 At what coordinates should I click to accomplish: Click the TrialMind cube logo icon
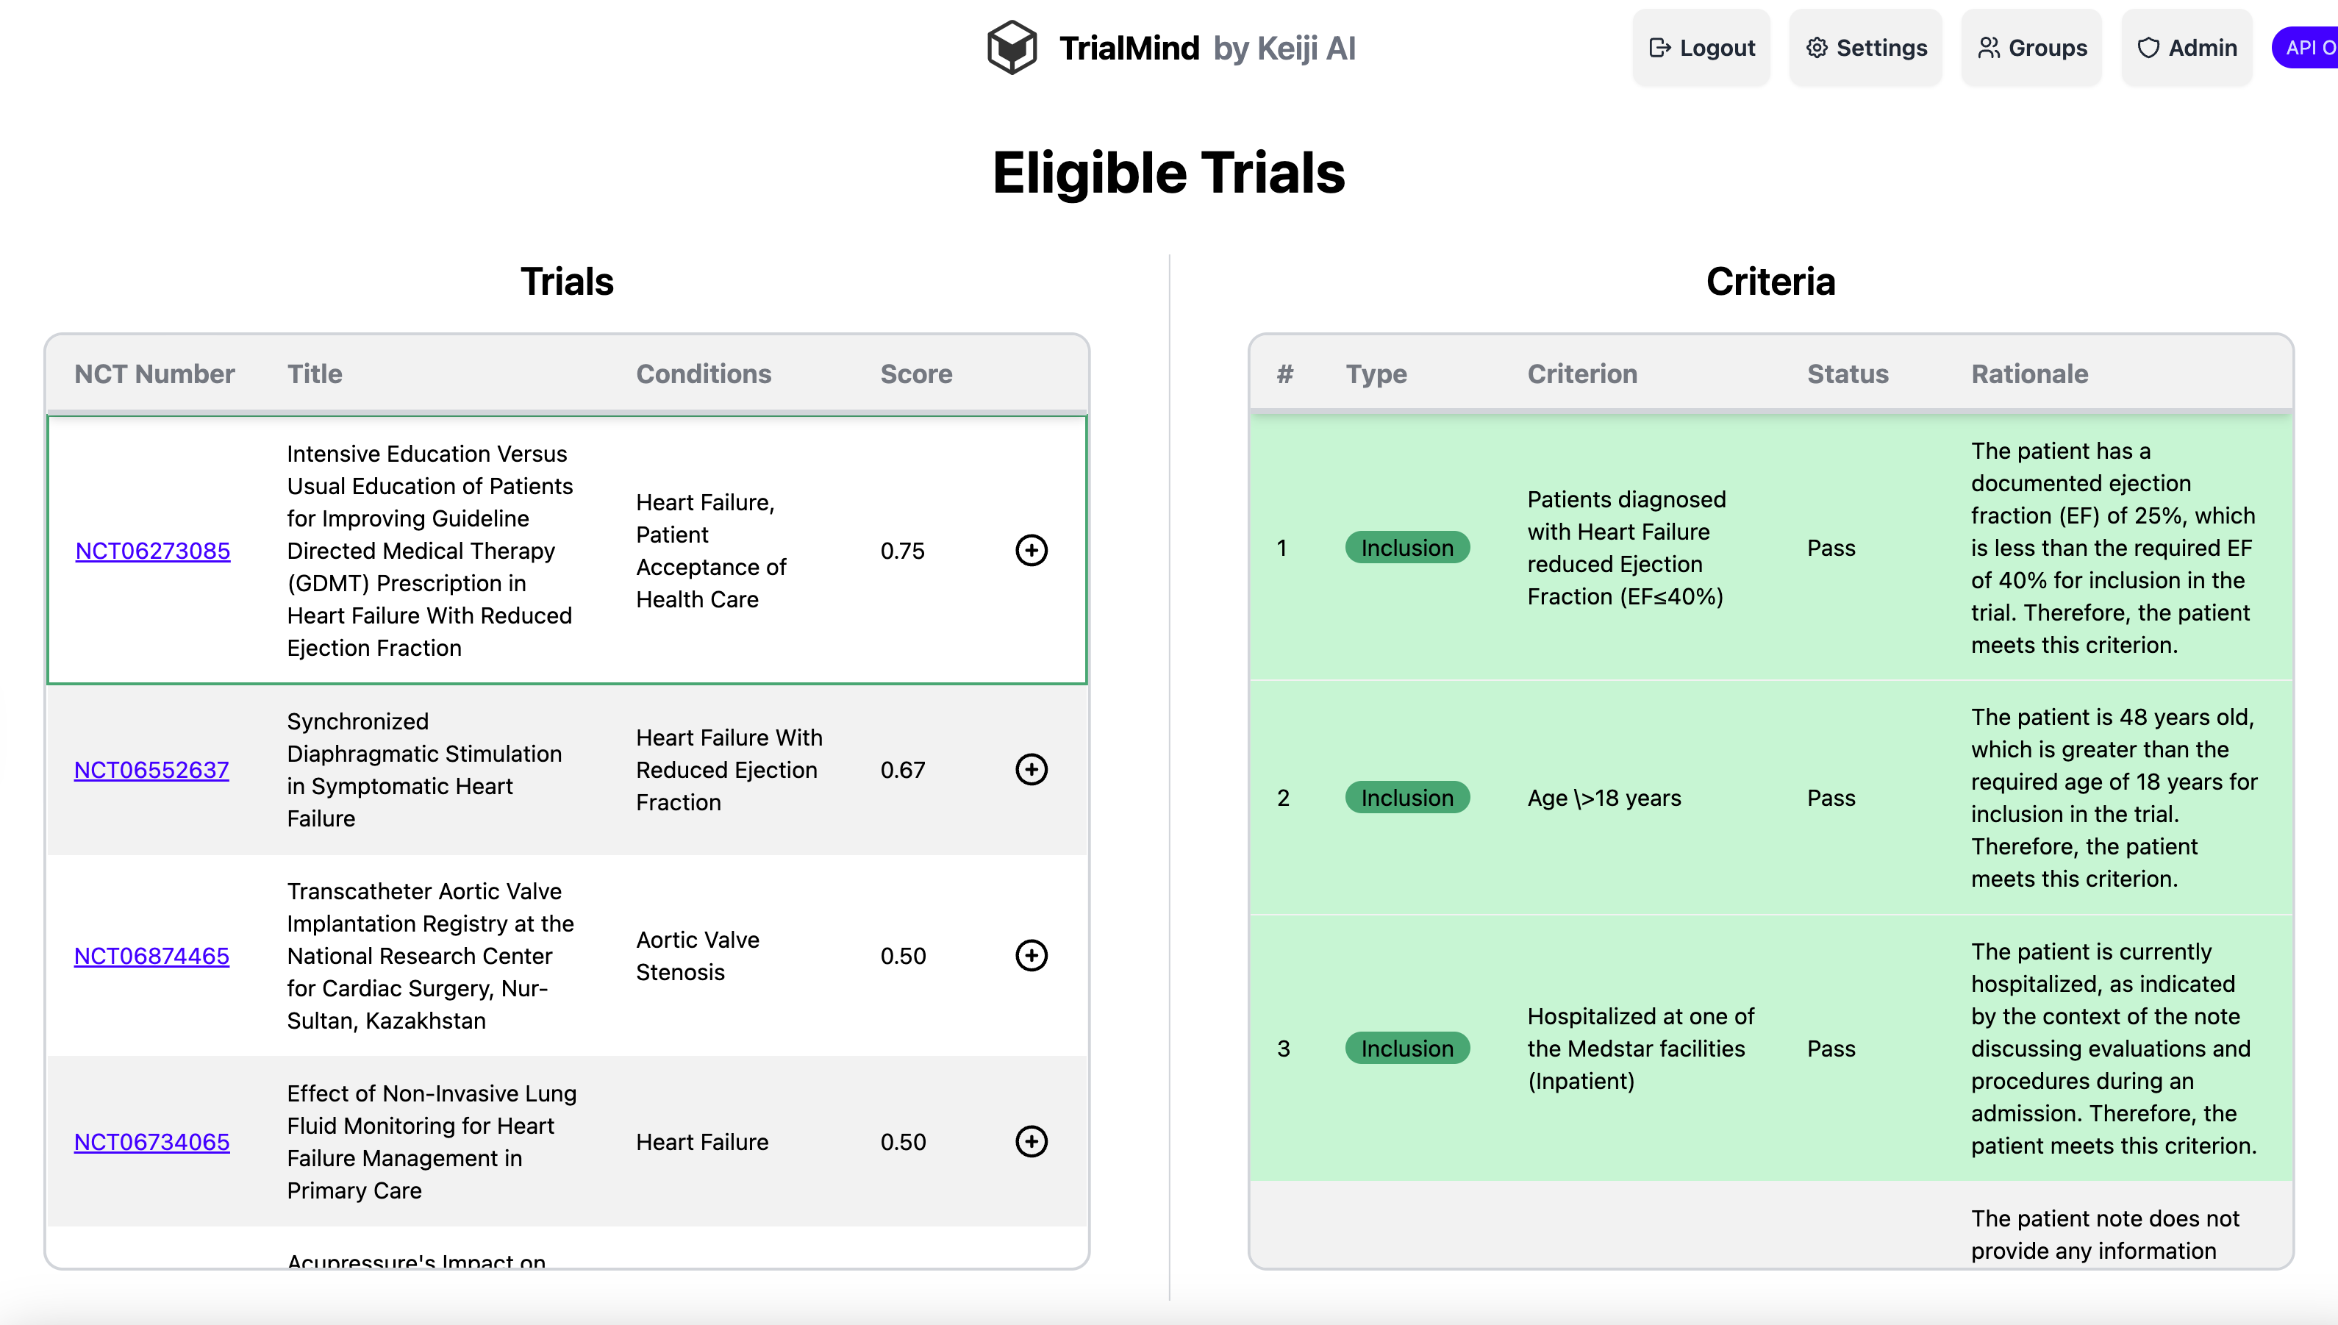pyautogui.click(x=1012, y=47)
